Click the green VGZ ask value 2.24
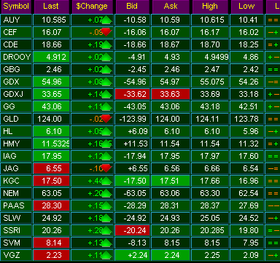Viewport: 280px width, 263px height. [171, 255]
